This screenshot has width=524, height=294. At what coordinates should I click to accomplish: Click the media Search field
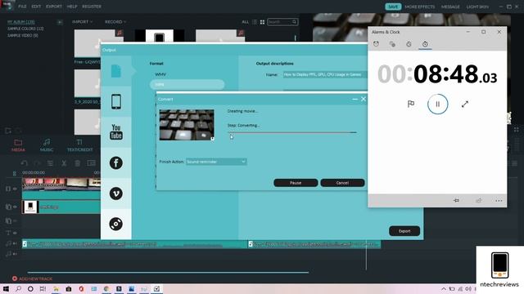282,22
